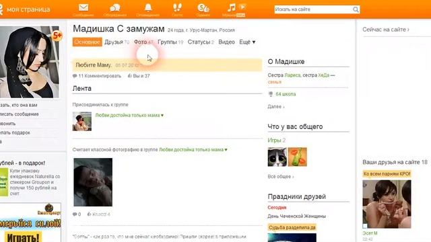The width and height of the screenshot is (431, 242).
Task: Click the День Чеченской Женщины holiday text
Action: pos(296,216)
